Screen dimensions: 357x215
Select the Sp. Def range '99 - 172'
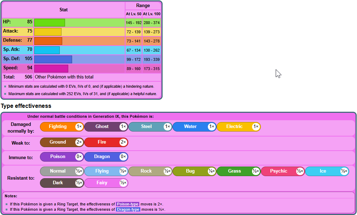pyautogui.click(x=134, y=59)
